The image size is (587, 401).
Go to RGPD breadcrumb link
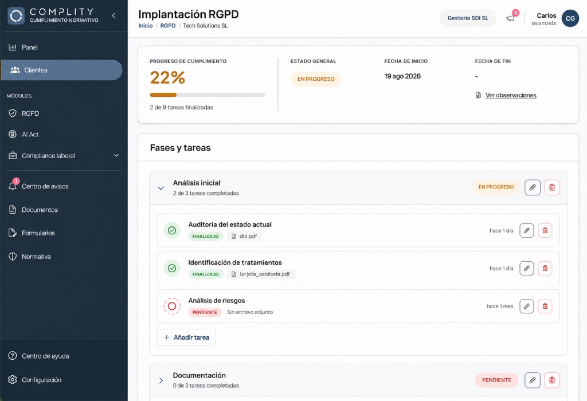[168, 26]
